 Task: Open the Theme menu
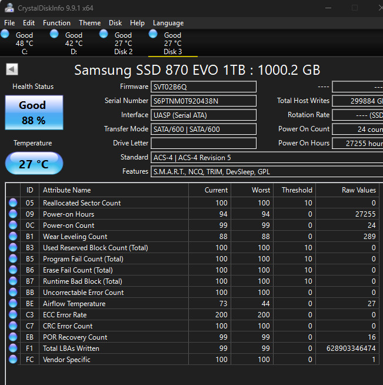[x=90, y=23]
